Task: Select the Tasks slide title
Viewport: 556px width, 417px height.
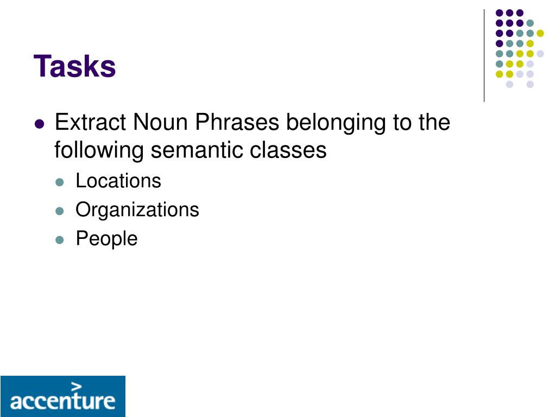Action: click(75, 66)
